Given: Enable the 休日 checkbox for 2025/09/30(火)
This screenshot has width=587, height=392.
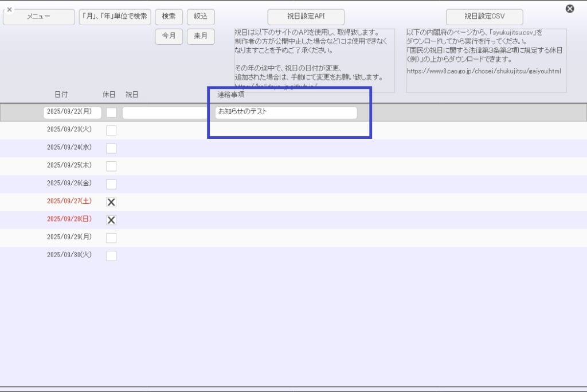Looking at the screenshot, I should pyautogui.click(x=111, y=255).
